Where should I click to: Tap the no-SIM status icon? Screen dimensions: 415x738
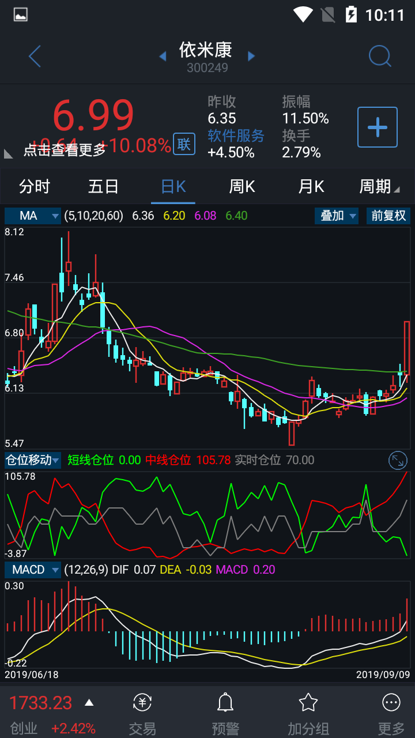click(x=328, y=14)
